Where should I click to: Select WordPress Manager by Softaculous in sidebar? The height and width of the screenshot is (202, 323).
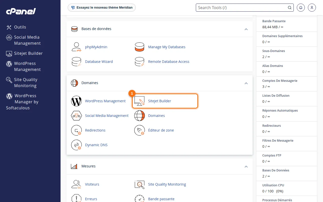[22, 102]
